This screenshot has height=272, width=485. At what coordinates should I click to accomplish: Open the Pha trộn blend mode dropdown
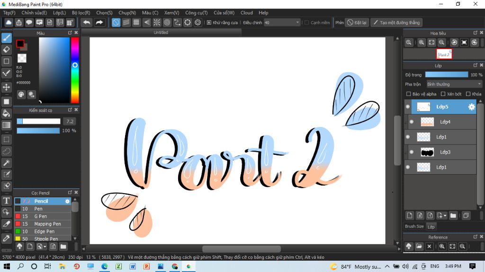click(454, 84)
